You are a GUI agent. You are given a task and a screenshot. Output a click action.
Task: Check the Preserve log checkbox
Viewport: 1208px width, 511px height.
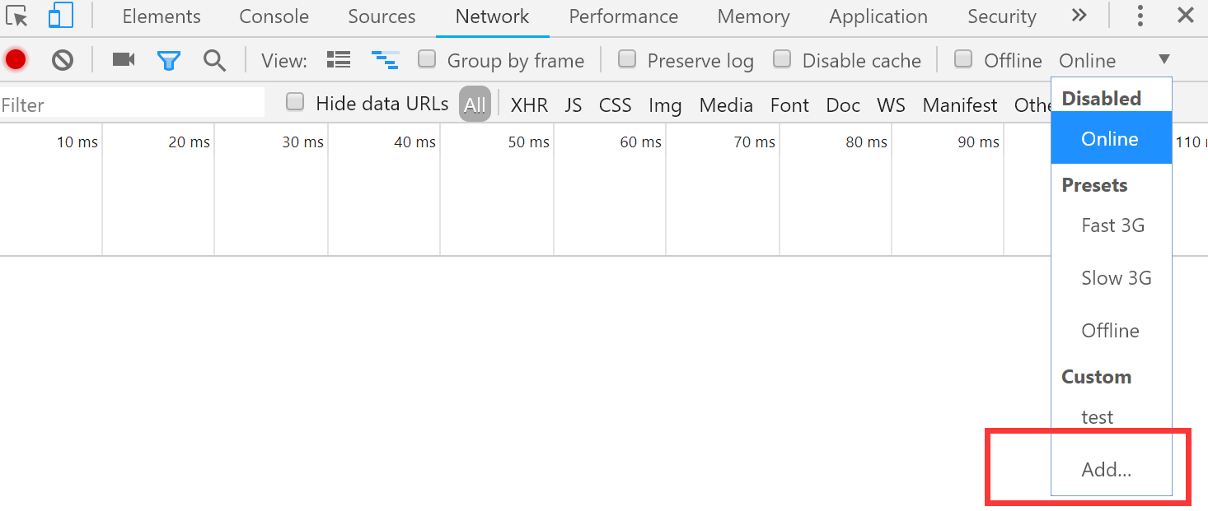[x=627, y=58]
